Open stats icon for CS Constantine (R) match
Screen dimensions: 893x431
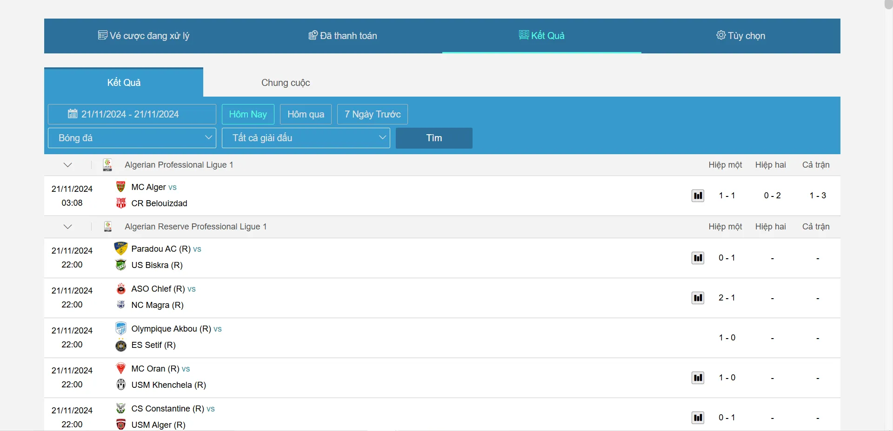click(x=698, y=418)
